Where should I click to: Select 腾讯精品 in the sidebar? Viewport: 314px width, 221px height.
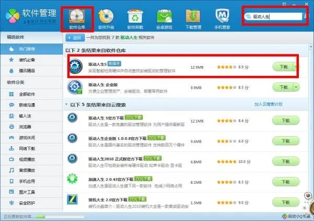click(x=31, y=71)
